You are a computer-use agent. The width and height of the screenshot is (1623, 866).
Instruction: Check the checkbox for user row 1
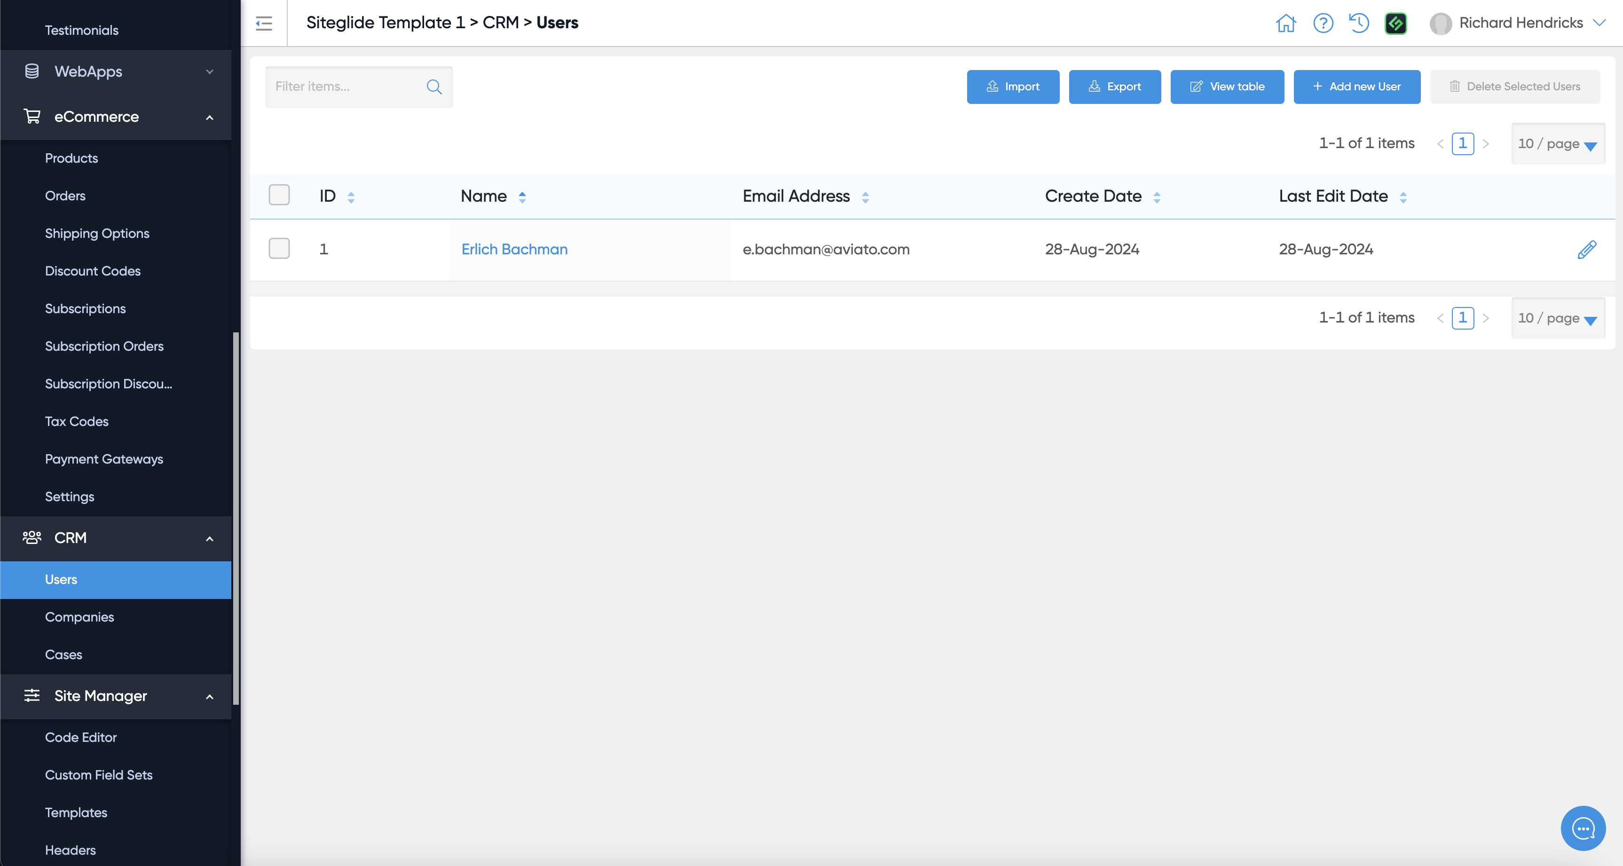tap(279, 249)
